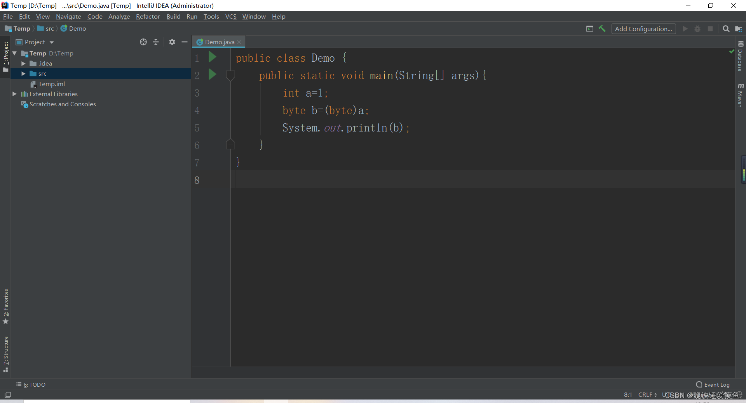This screenshot has width=746, height=403.
Task: Click Add Configuration button
Action: pos(643,29)
